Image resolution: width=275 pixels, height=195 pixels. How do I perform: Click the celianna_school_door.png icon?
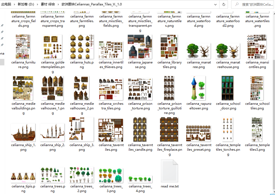(227, 88)
